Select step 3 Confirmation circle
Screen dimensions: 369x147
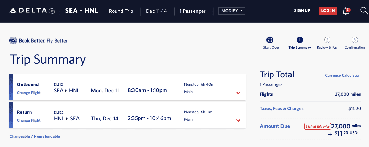[x=355, y=40]
